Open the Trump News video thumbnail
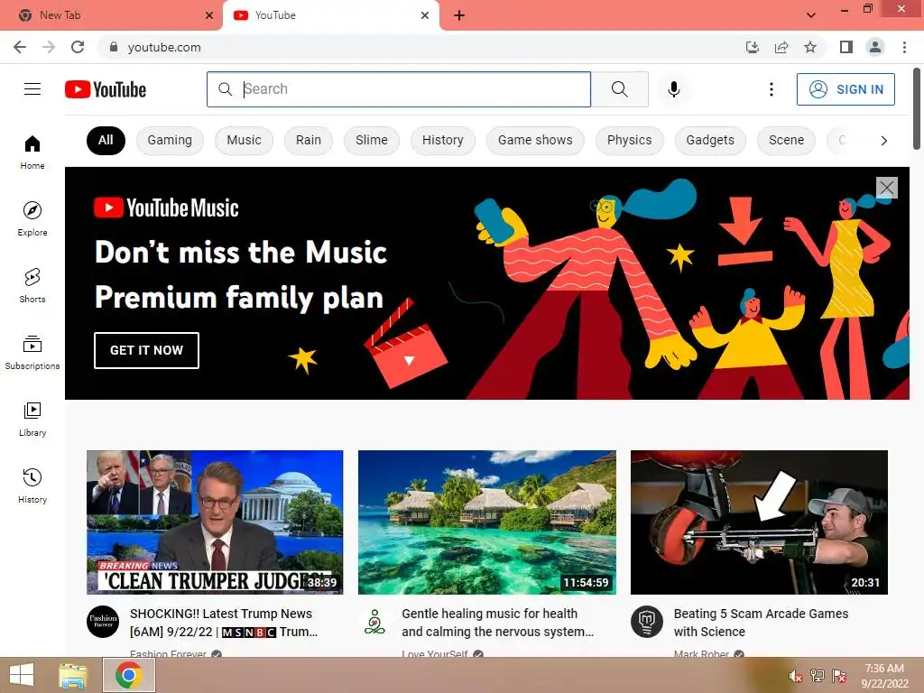924x693 pixels. pos(215,522)
